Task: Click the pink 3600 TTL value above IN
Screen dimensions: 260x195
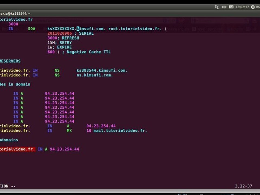Action: [13, 24]
